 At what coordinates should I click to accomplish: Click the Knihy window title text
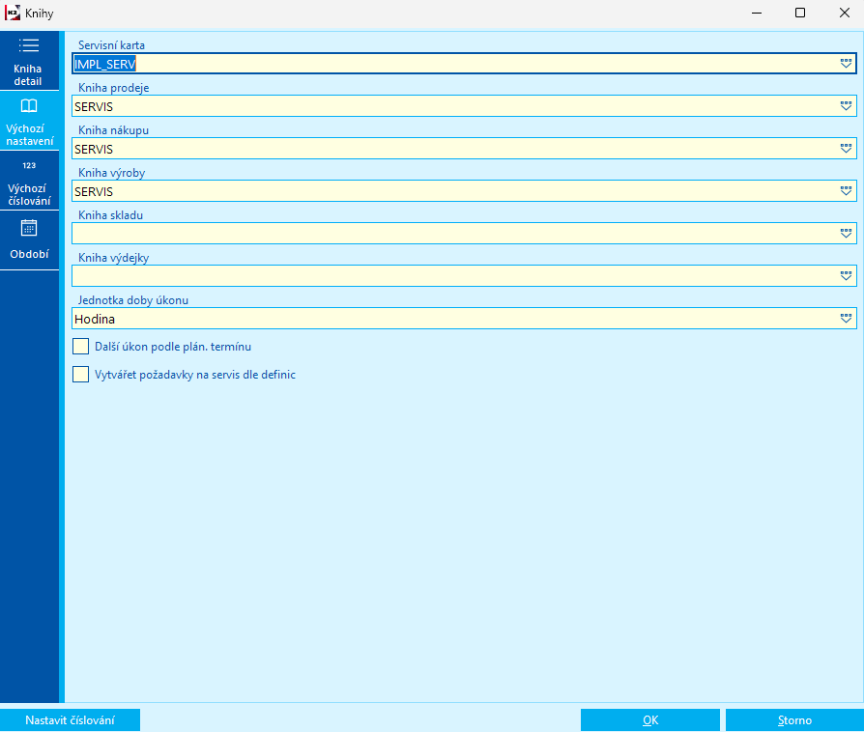[39, 14]
